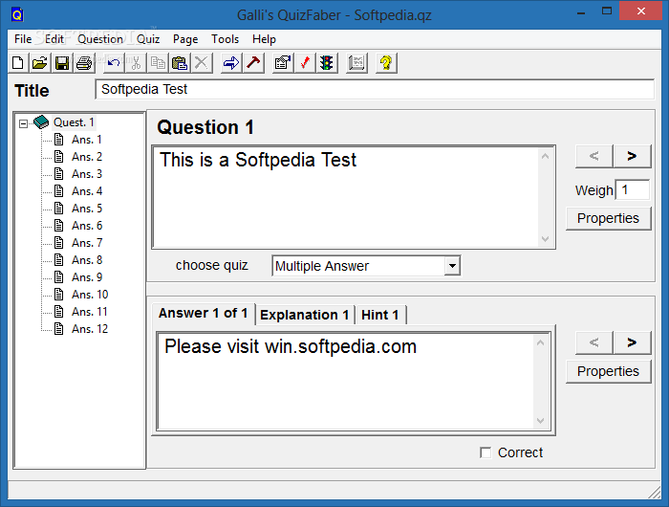Click answer text scrollbar up arrow
The image size is (669, 507).
click(541, 342)
